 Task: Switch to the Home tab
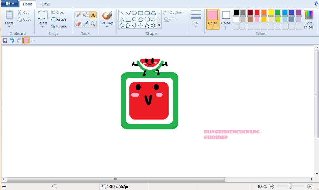pyautogui.click(x=28, y=4)
